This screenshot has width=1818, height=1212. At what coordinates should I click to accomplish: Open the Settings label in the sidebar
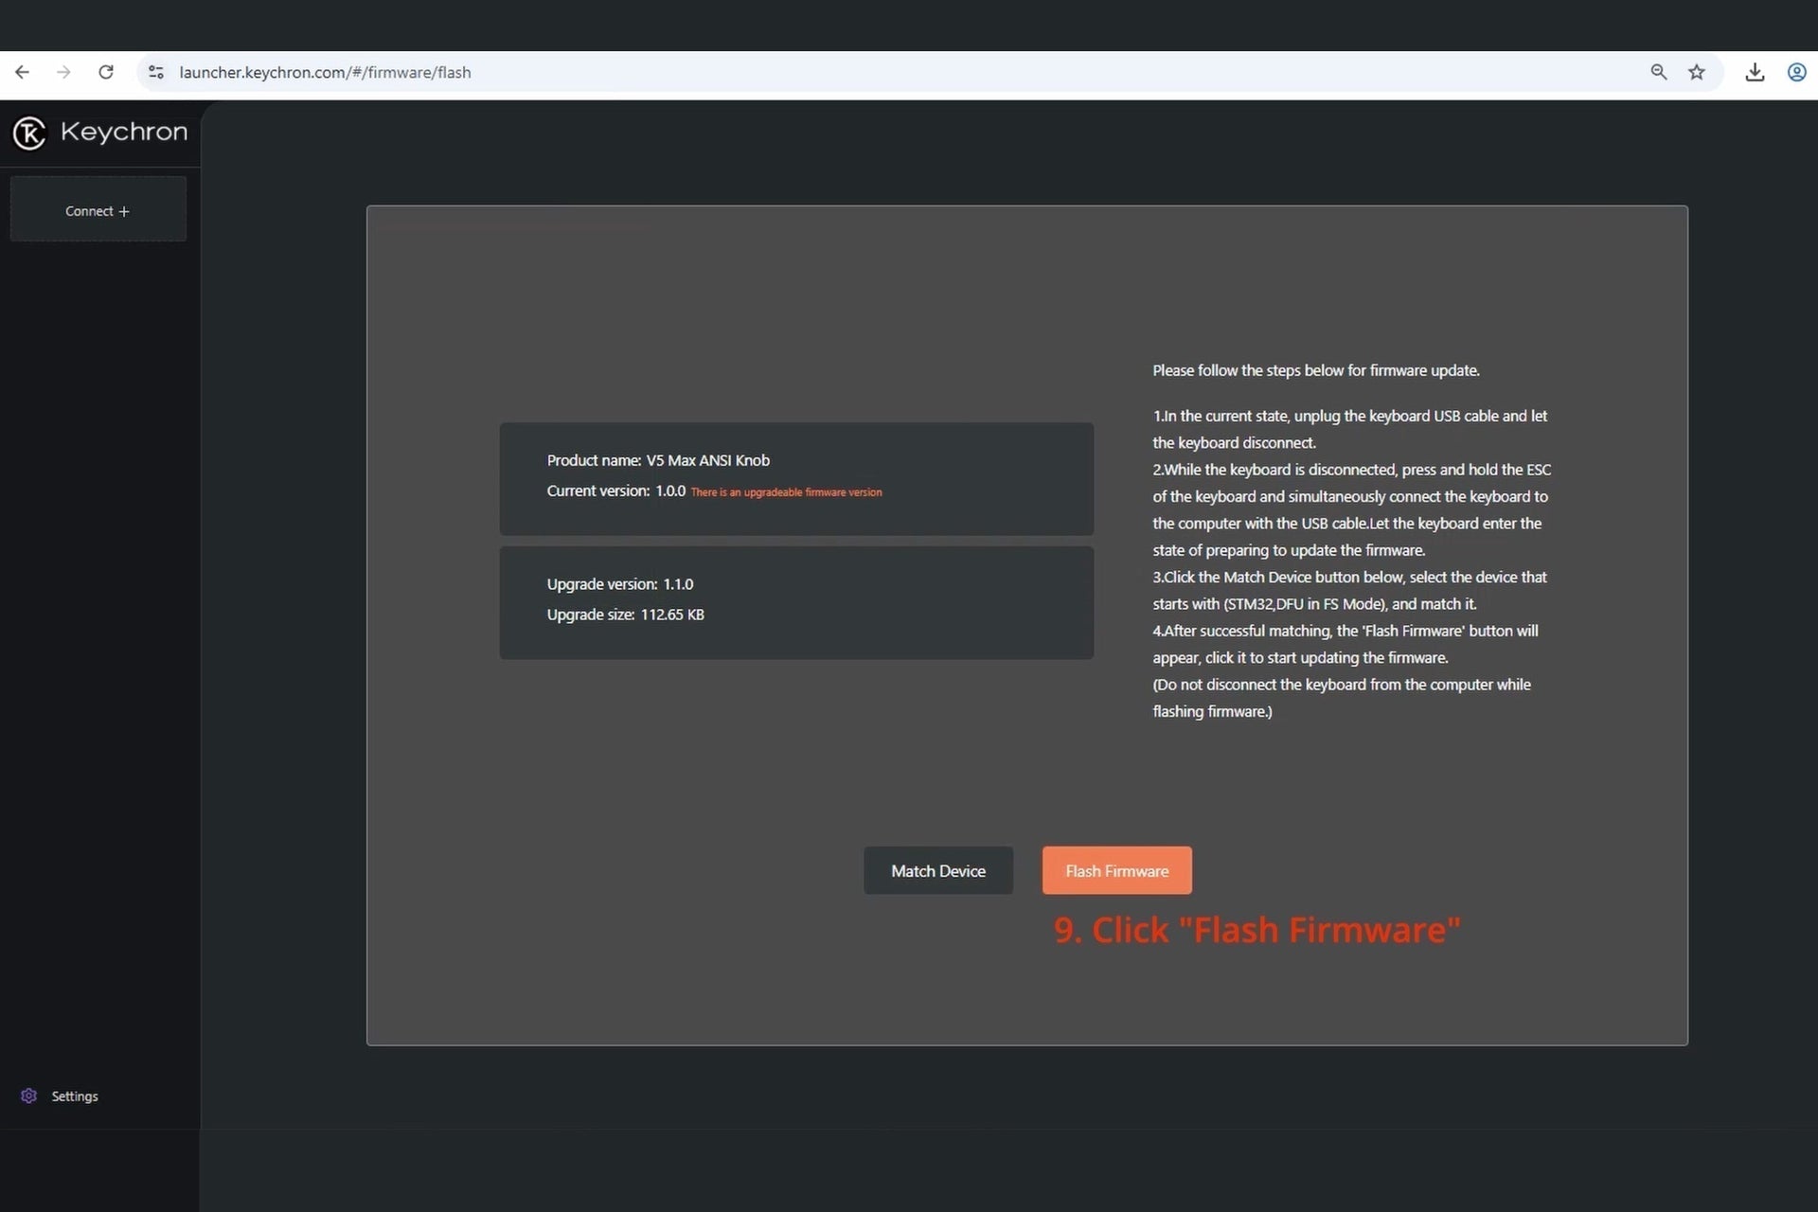(75, 1096)
